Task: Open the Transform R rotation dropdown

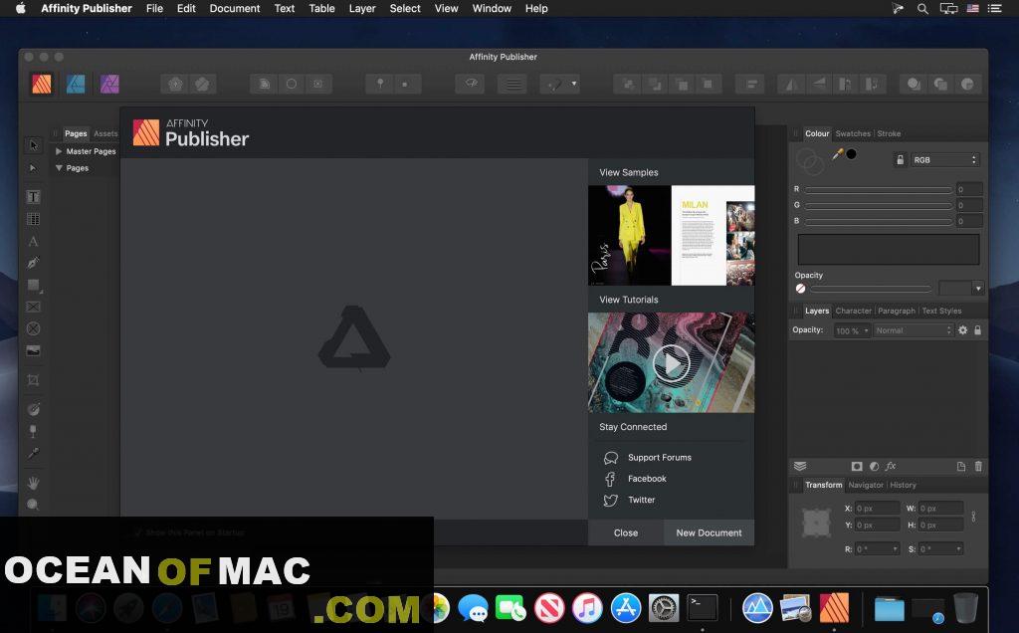Action: pyautogui.click(x=895, y=549)
